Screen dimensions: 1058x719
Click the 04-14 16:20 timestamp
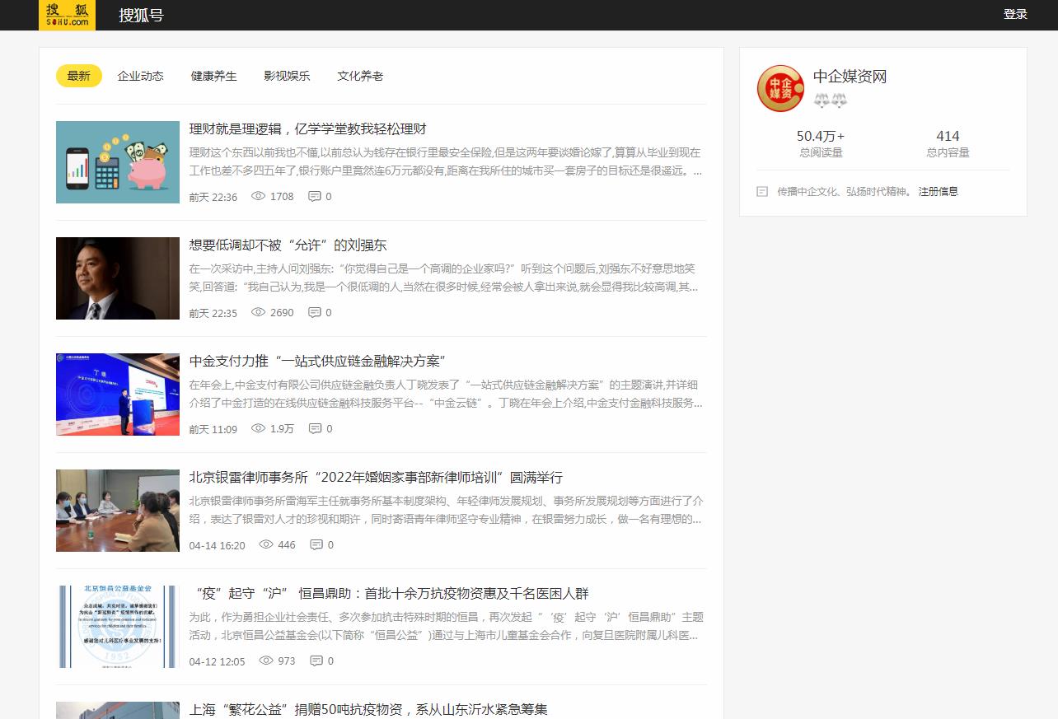[x=217, y=545]
